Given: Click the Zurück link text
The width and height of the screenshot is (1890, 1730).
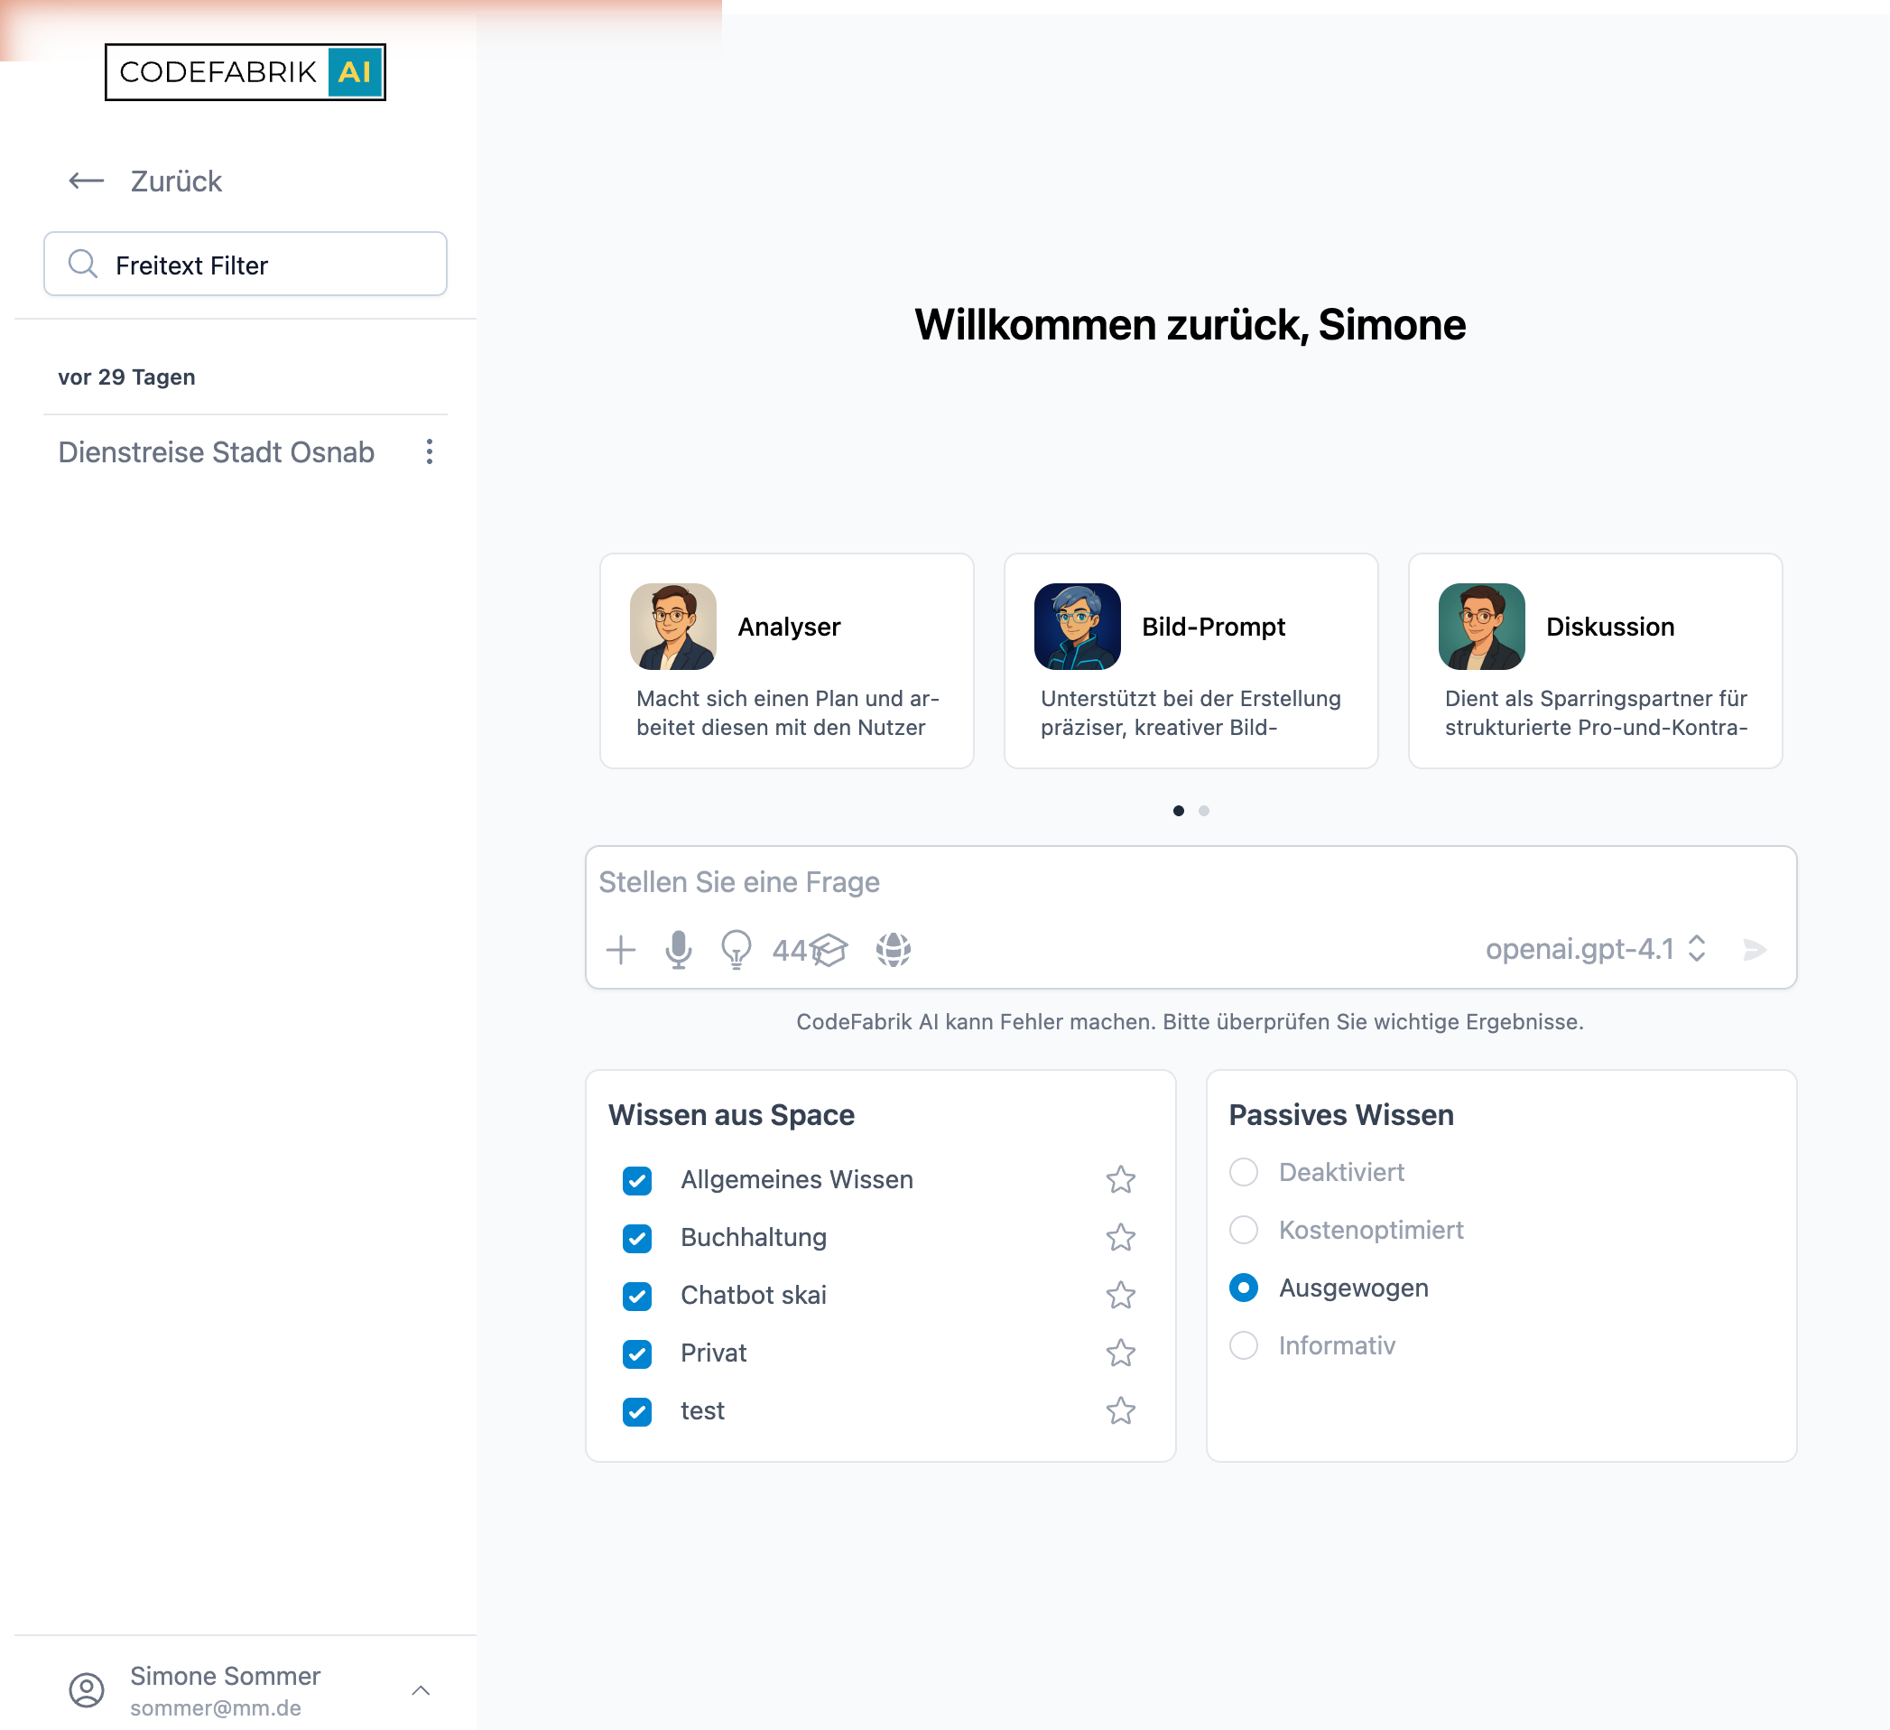Looking at the screenshot, I should [176, 181].
